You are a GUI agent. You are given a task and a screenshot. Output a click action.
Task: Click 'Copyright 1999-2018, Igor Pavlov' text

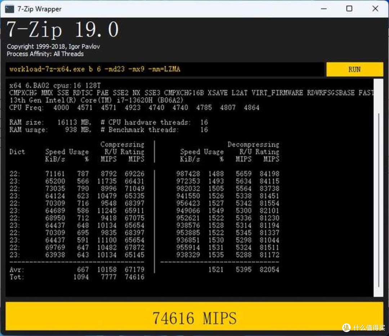coord(53,46)
